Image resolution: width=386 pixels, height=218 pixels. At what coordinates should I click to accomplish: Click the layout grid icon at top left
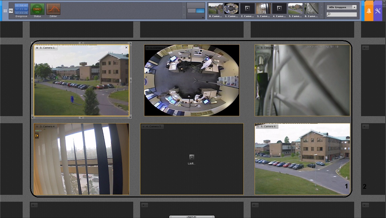point(5,11)
